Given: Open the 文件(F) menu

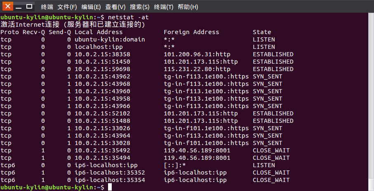Looking at the screenshot, I should pyautogui.click(x=67, y=7).
